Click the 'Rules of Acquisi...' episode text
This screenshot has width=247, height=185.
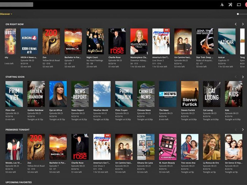click(x=205, y=60)
